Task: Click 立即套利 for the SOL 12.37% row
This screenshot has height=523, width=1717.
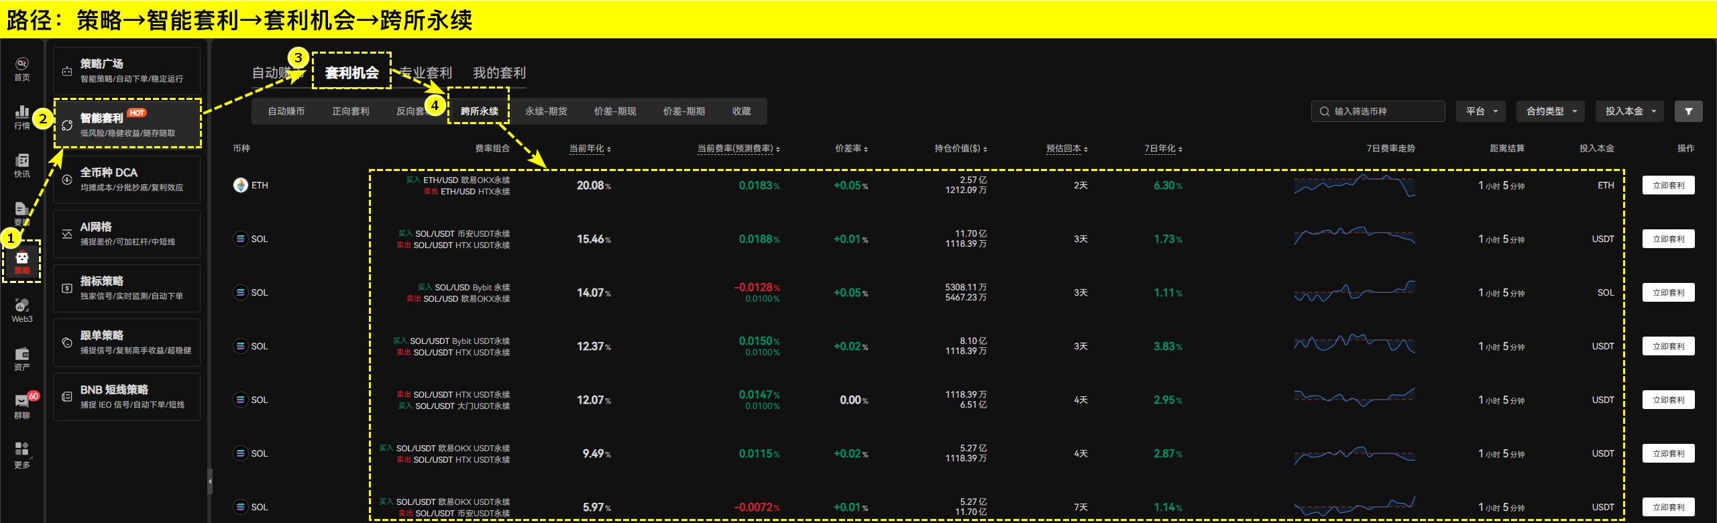Action: pyautogui.click(x=1668, y=346)
